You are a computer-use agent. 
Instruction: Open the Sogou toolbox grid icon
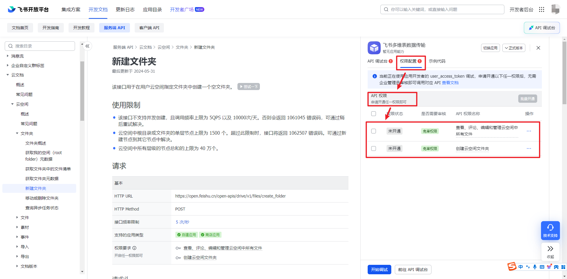(x=563, y=267)
